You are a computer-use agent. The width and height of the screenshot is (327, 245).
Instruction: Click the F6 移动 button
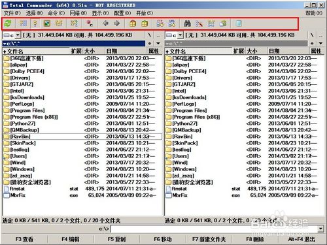click(x=163, y=239)
